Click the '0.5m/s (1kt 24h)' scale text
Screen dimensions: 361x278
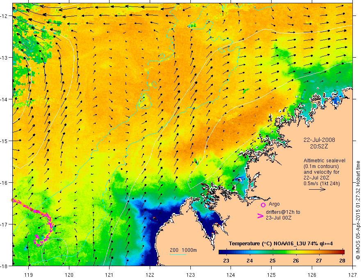322,183
